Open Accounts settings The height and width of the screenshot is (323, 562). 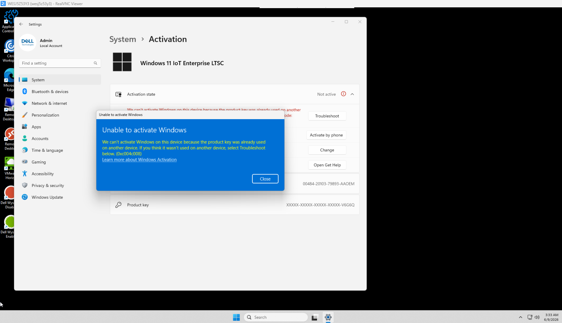60,139
